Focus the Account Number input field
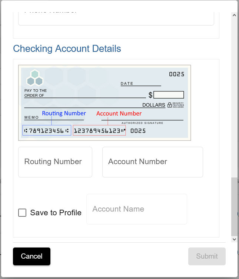Viewport: 239px width, 279px height. pyautogui.click(x=153, y=162)
